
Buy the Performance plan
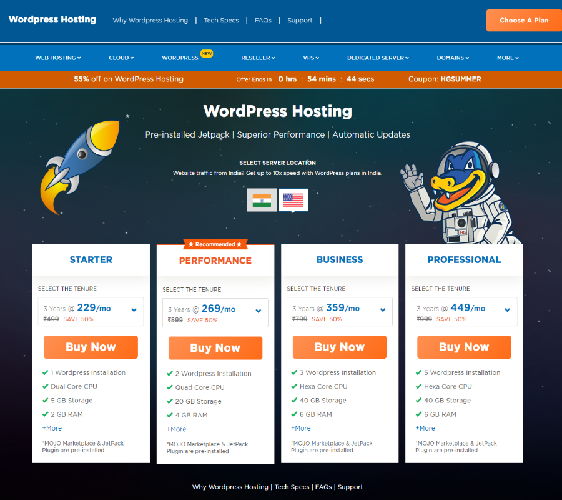(215, 348)
